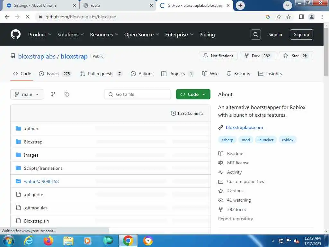Viewport: 329px width, 247px height.
Task: Open the Actions tab
Action: (142, 74)
